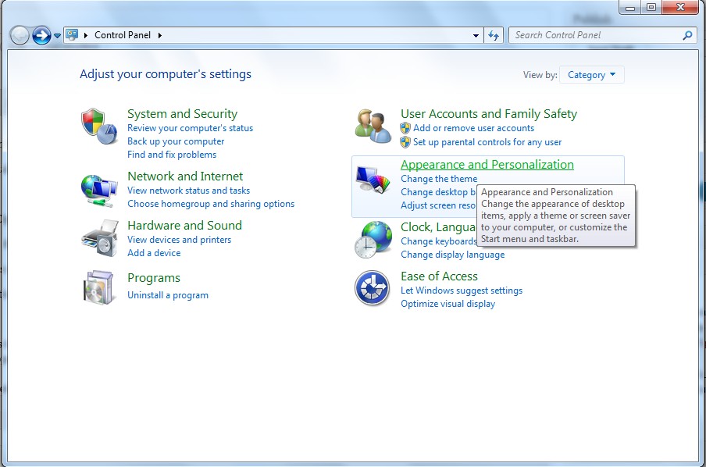Viewport: 706px width, 467px height.
Task: Click the Change desktop background link
Action: [438, 192]
